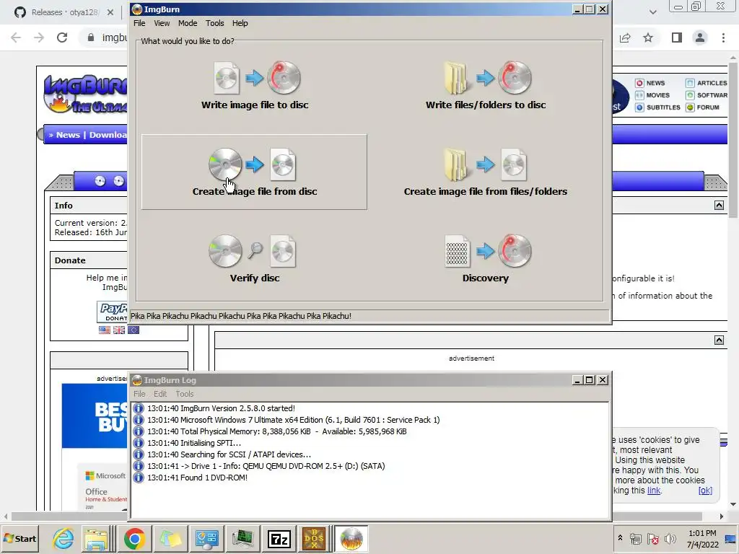The height and width of the screenshot is (554, 739).
Task: Open Chrome tab search chevron
Action: coord(652,12)
